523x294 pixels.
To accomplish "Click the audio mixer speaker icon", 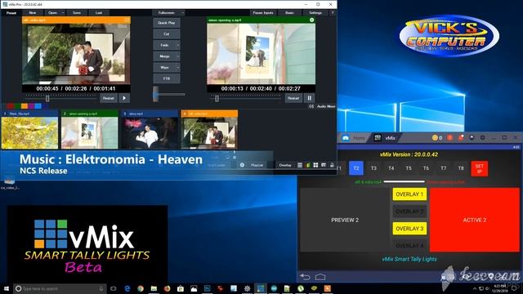I will pyautogui.click(x=311, y=106).
